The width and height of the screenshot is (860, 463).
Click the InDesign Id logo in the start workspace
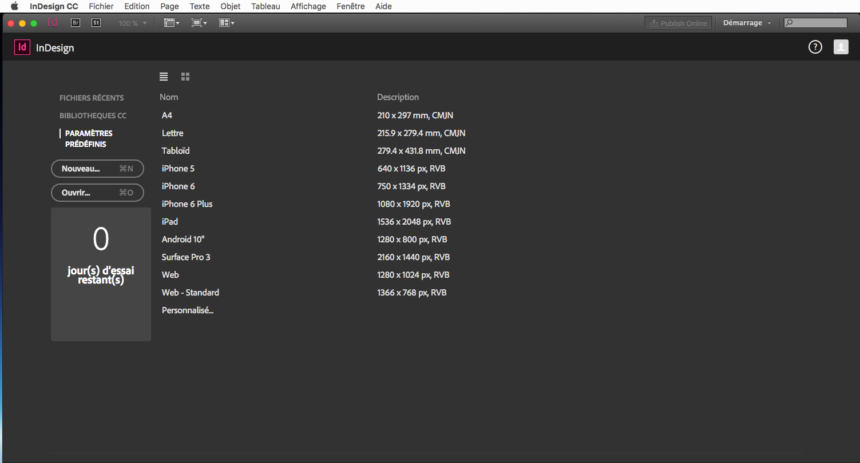[22, 47]
